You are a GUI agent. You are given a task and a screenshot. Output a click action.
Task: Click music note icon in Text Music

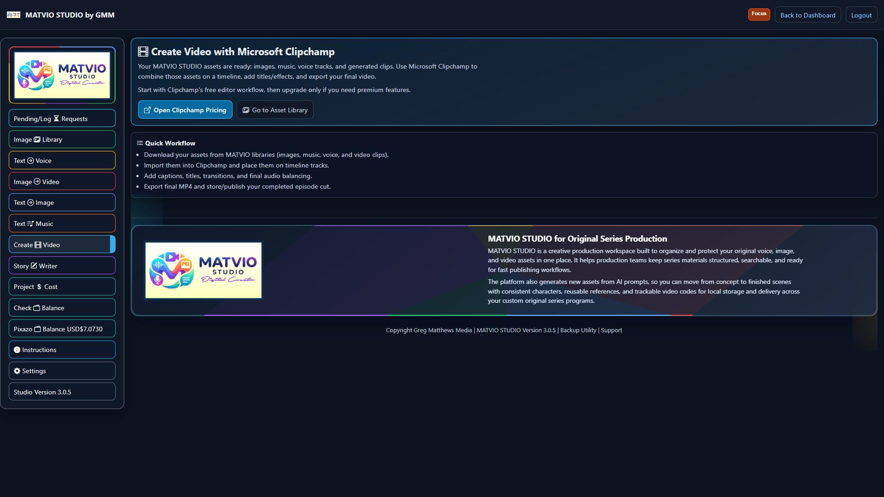(x=30, y=224)
